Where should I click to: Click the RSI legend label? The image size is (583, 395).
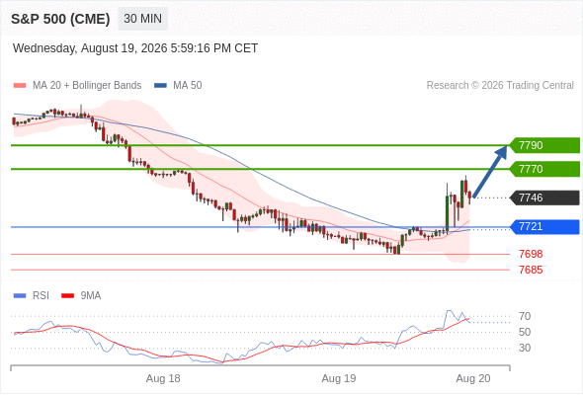click(x=41, y=296)
